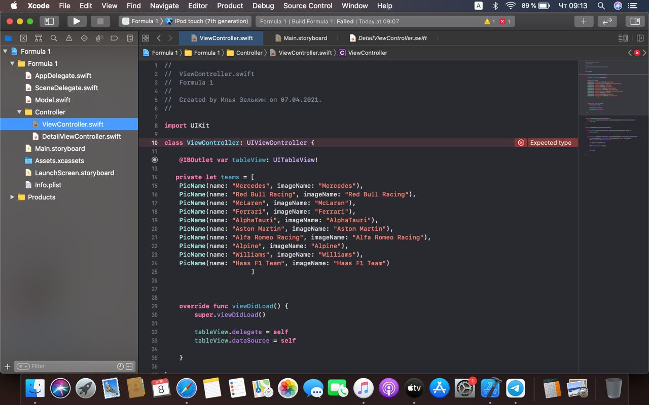
Task: Click ViewController class in jump bar
Action: tap(363, 53)
